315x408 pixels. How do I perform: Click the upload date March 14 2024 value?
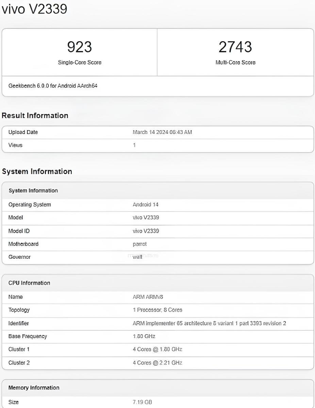(162, 132)
